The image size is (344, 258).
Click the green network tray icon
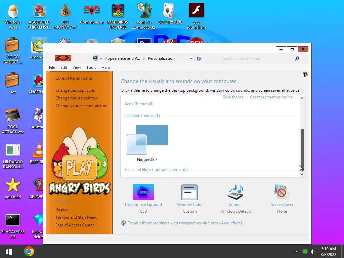[x=305, y=252]
